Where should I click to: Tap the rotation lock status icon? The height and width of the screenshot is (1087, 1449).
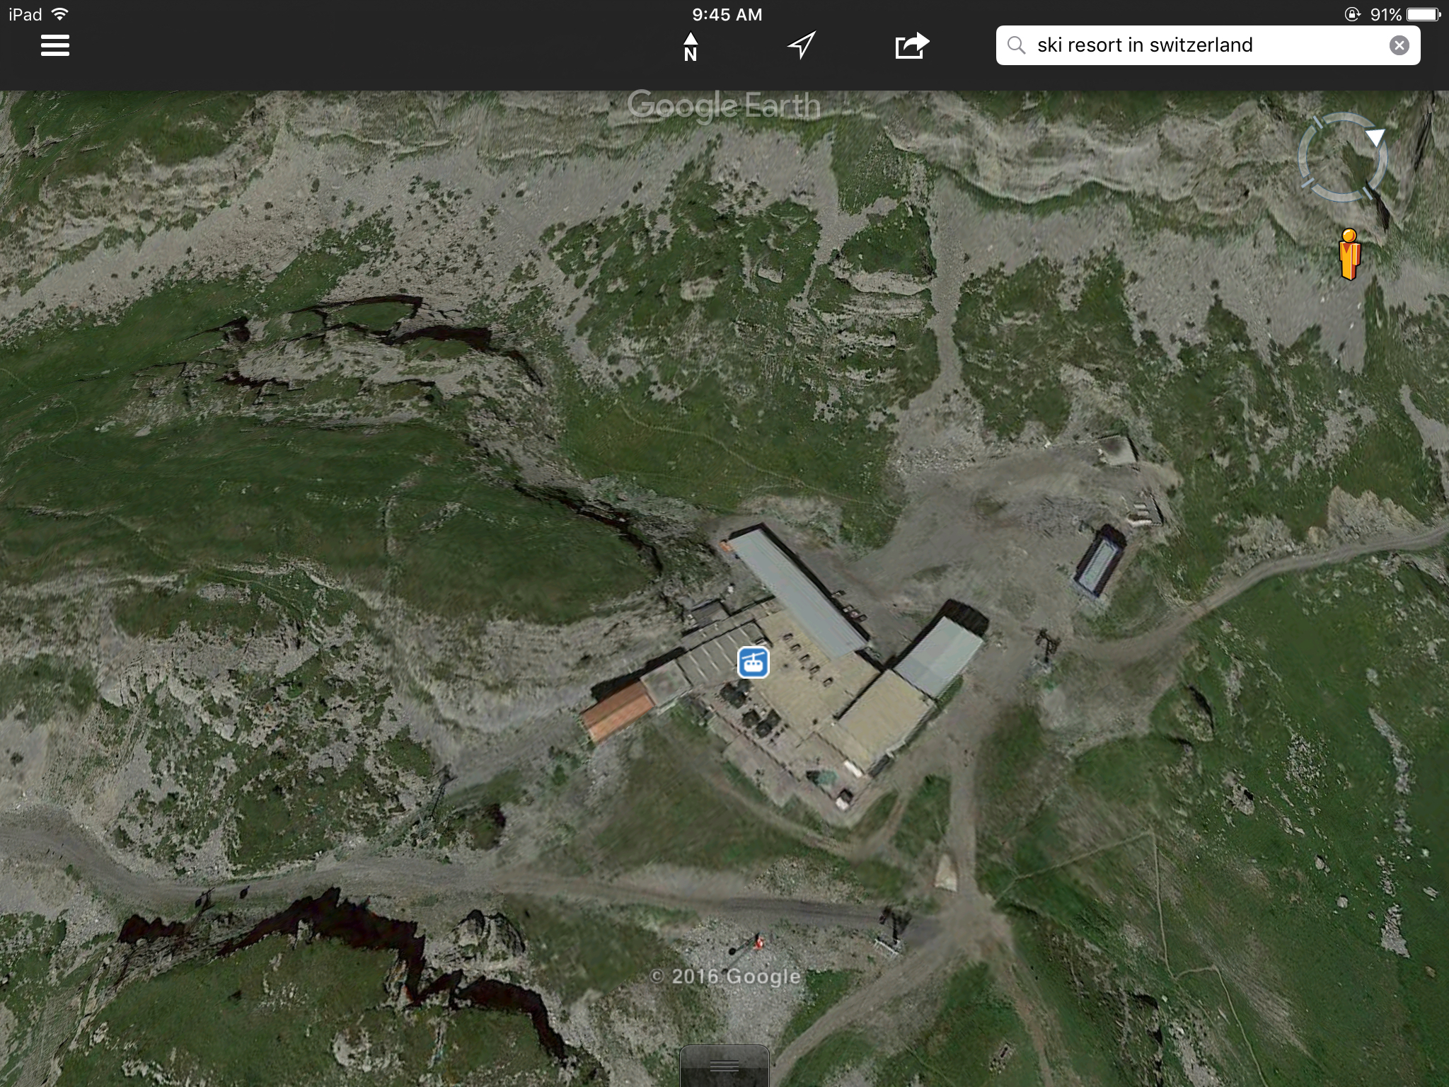pos(1352,14)
